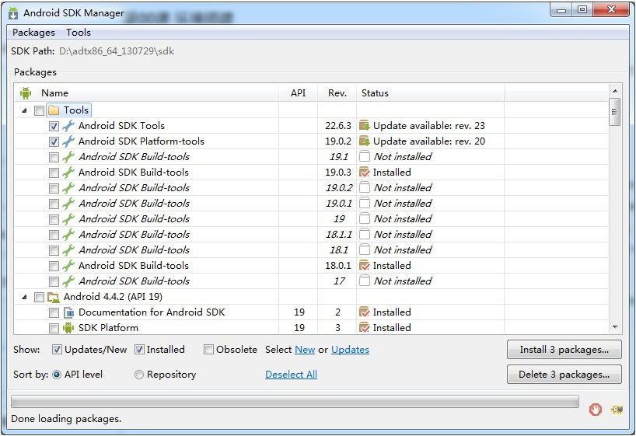Uncheck the Android SDK Tools checkbox
This screenshot has height=436, width=636.
54,126
